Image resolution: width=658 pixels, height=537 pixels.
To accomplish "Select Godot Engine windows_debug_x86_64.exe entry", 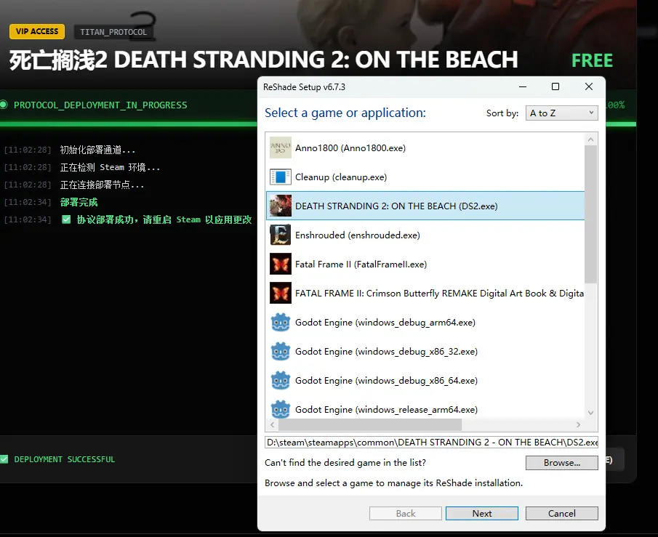I will point(386,381).
